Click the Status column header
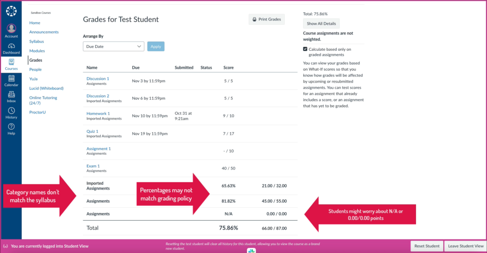 (206, 67)
